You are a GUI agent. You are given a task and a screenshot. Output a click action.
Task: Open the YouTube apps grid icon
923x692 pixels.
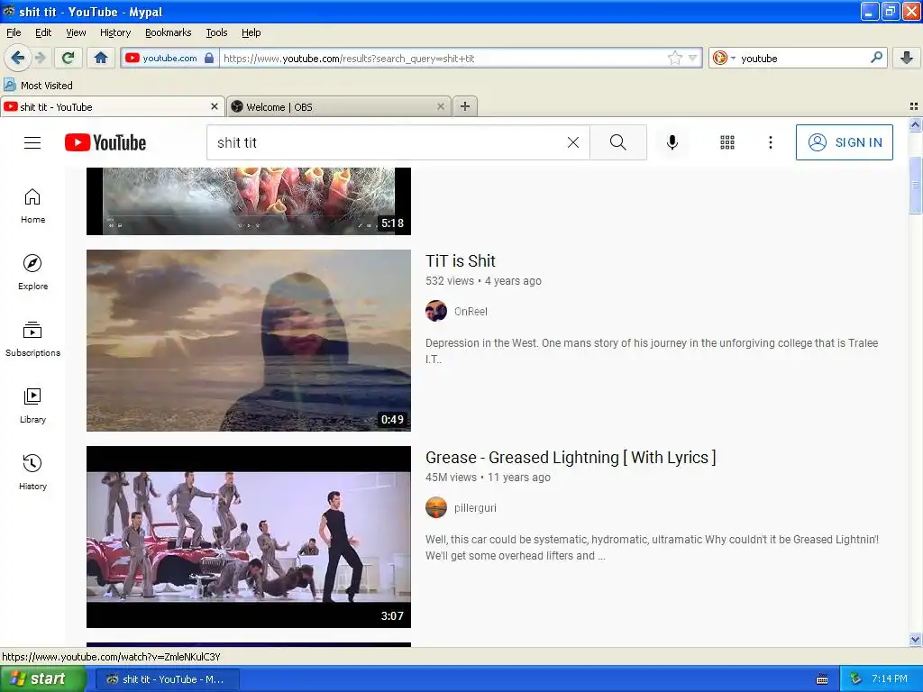(x=727, y=142)
